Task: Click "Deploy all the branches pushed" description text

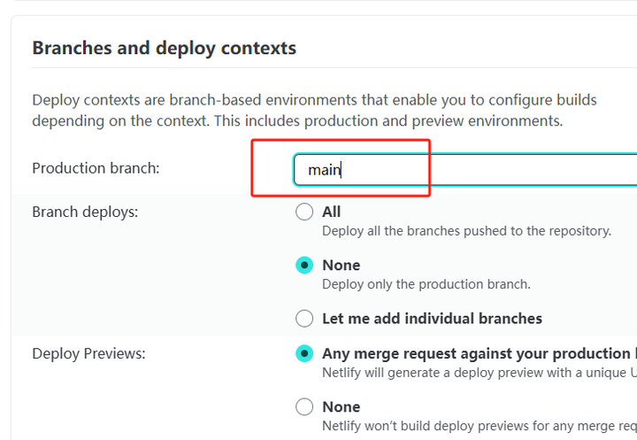Action: point(466,231)
